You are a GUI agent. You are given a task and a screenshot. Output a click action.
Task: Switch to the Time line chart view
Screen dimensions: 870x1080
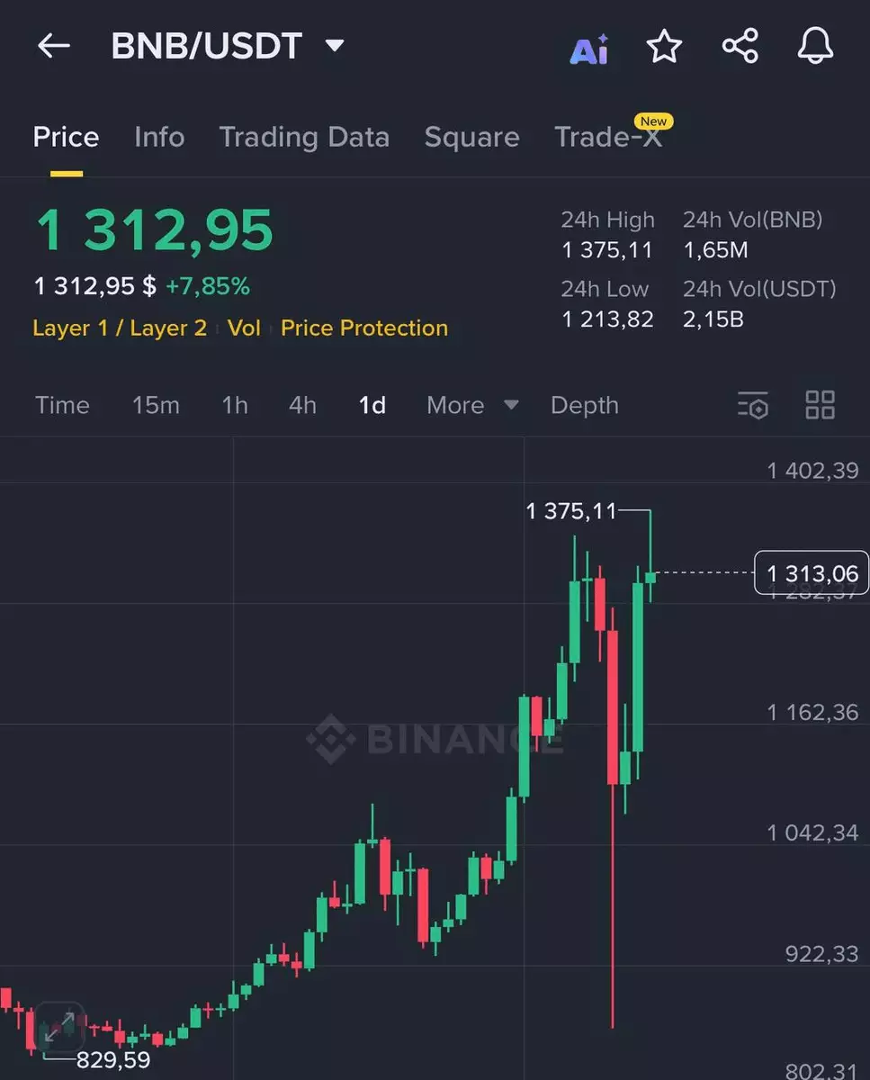tap(62, 405)
